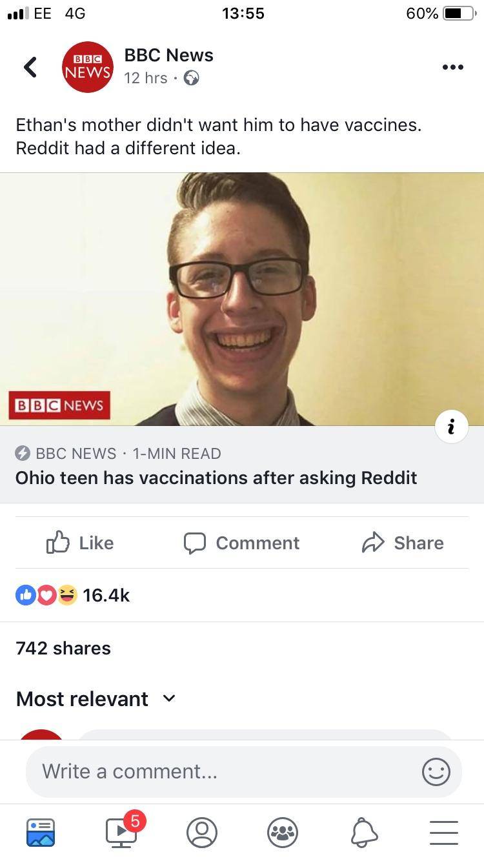Screen dimensions: 484x861
Task: Open the Watch videos tab
Action: click(x=121, y=832)
